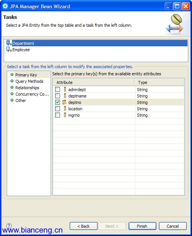192x236 pixels.
Task: Check the mgrno checkbox
Action: (58, 115)
